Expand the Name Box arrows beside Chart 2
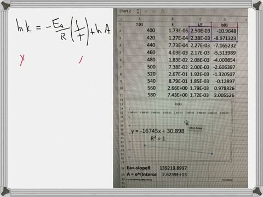The height and width of the screenshot is (197, 263). tap(138, 11)
